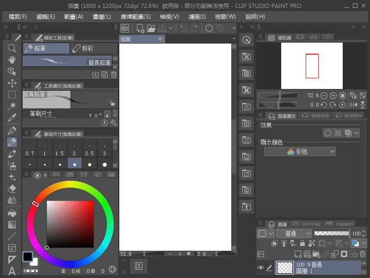Select the Airbrush tool
The height and width of the screenshot is (278, 370).
(x=12, y=164)
